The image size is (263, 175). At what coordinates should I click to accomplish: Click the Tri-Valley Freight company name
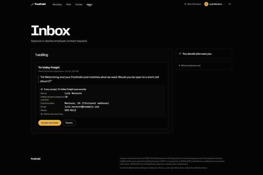pyautogui.click(x=49, y=67)
